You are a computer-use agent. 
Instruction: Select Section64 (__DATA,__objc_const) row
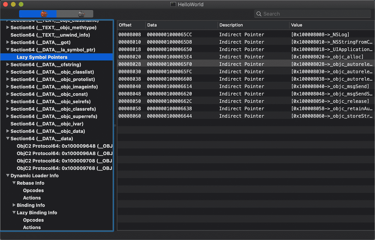[x=57, y=94]
